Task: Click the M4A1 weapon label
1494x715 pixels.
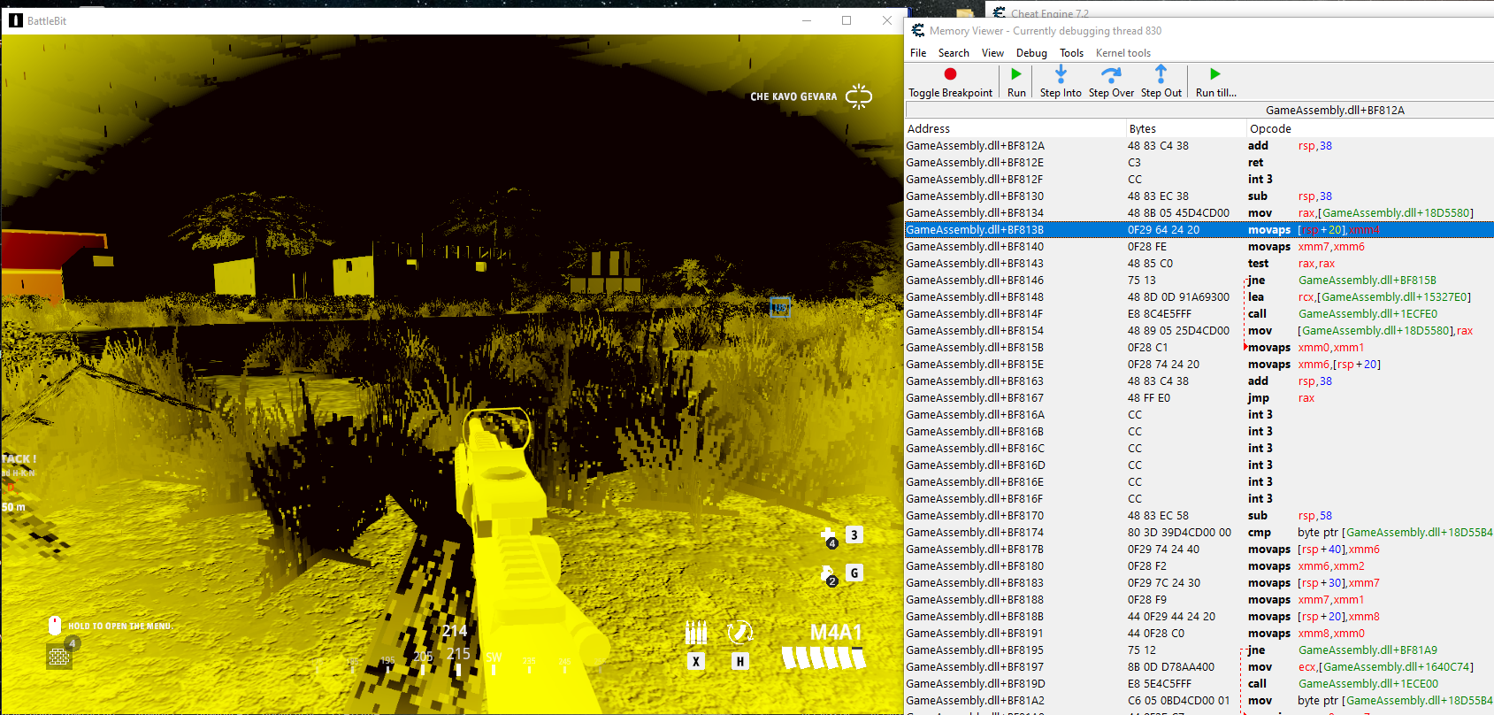Action: click(x=836, y=633)
